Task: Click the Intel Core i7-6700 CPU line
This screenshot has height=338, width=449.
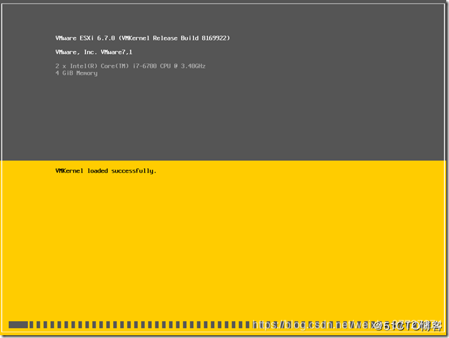Action: 130,66
